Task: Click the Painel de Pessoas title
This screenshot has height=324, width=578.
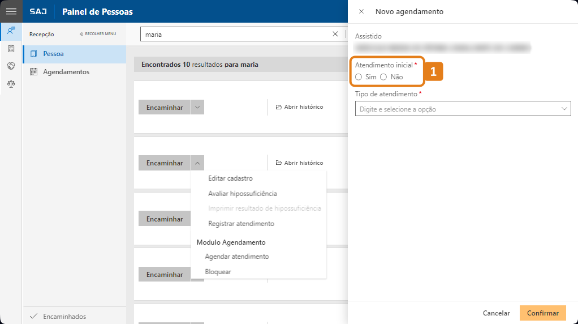Action: [97, 11]
